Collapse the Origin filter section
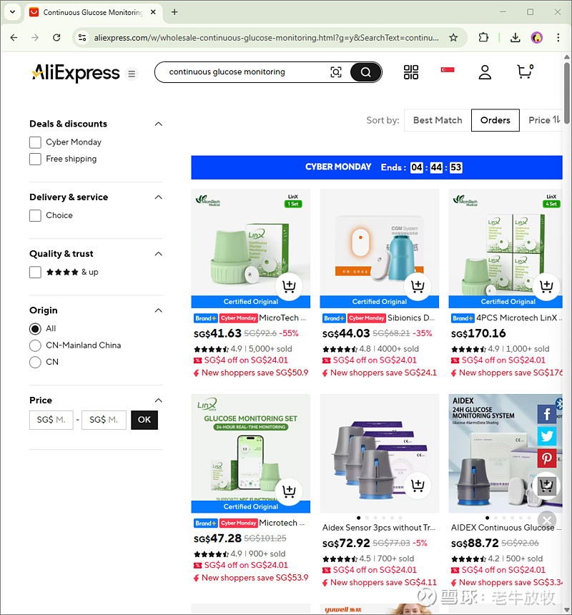Viewport: 572px width, 615px height. (159, 310)
